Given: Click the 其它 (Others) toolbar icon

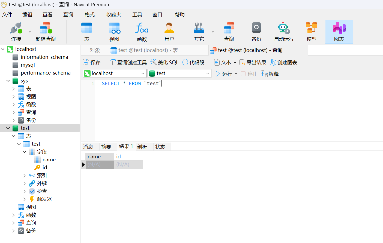Looking at the screenshot, I should point(199,32).
